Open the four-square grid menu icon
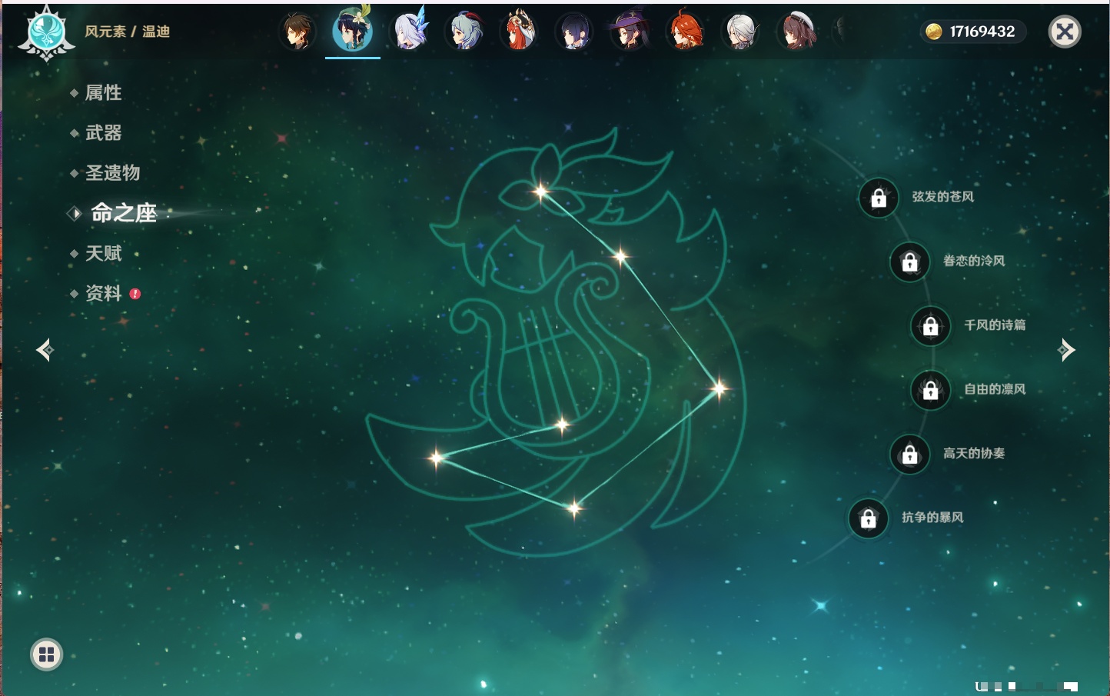This screenshot has width=1110, height=696. 46,654
